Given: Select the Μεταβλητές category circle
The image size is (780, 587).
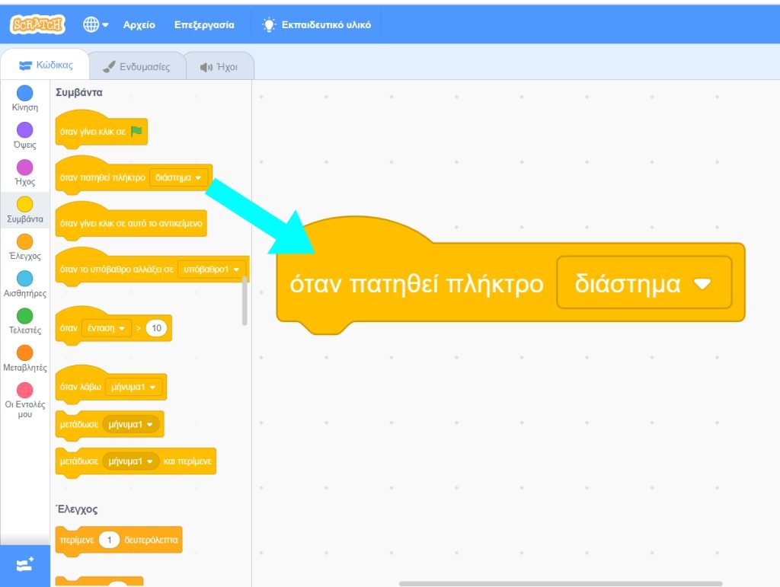Looking at the screenshot, I should 25,353.
